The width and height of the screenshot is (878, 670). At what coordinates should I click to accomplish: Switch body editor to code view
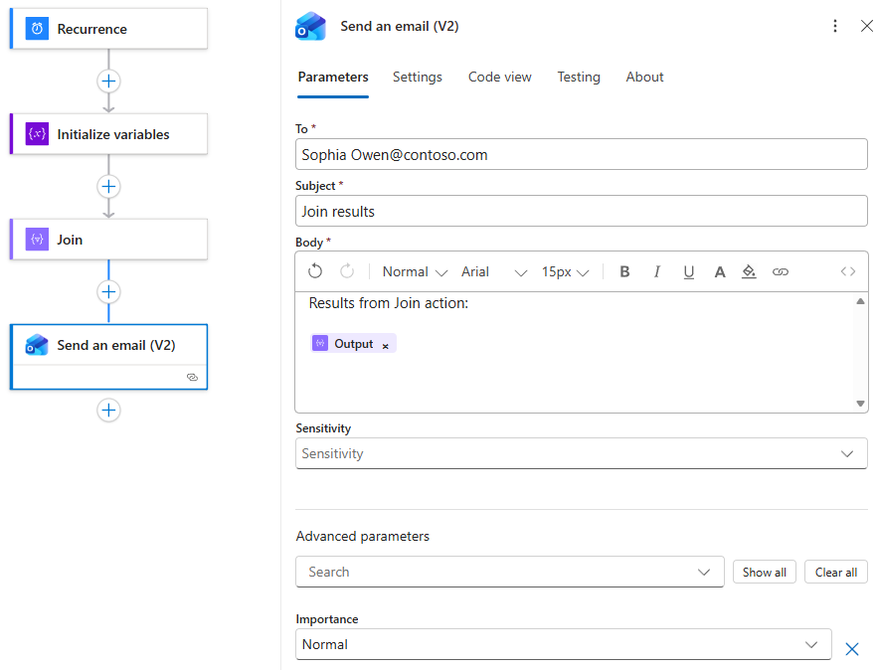848,271
